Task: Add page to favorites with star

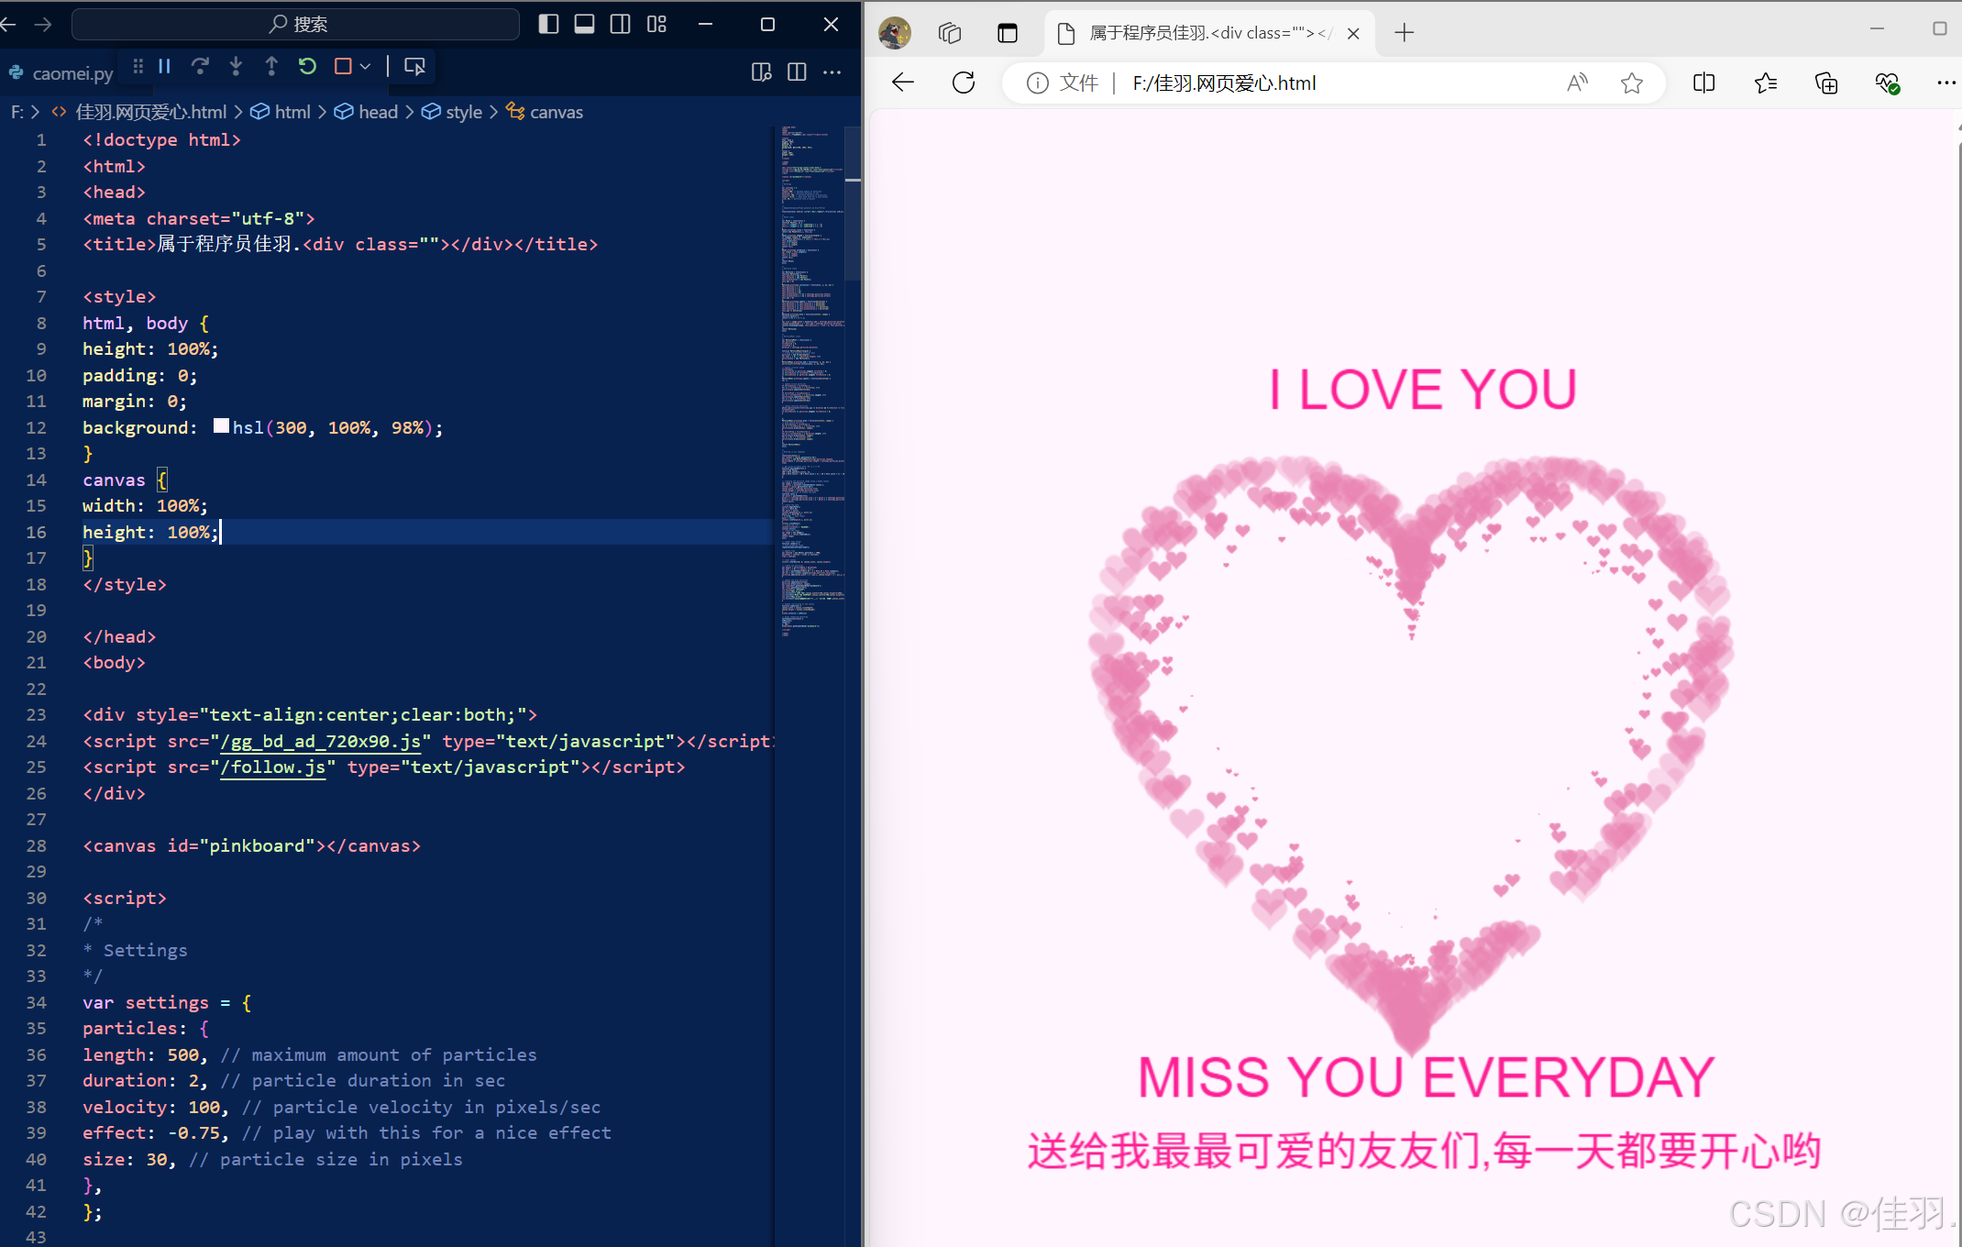Action: click(x=1631, y=83)
